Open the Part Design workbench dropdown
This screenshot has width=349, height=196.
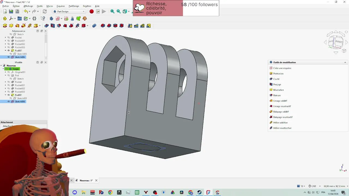(x=69, y=11)
